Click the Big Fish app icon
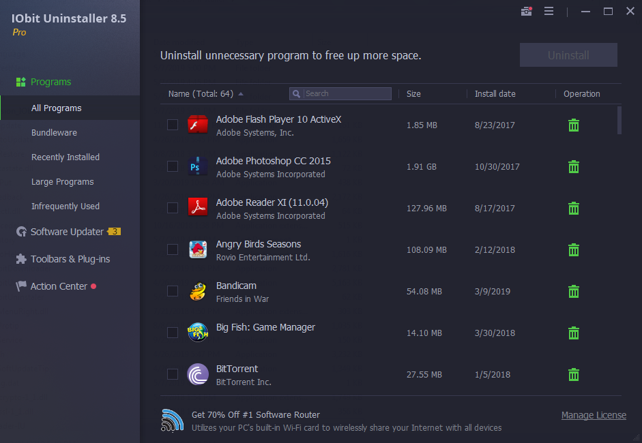This screenshot has height=443, width=642. pyautogui.click(x=198, y=332)
